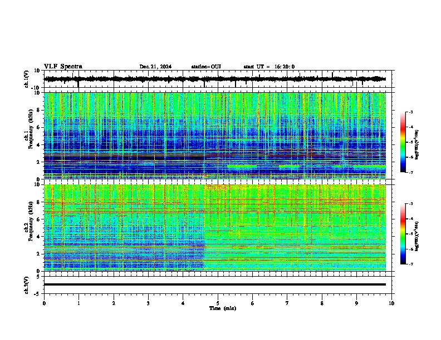Click the "Time (min)" axis label
This screenshot has height=340, width=441.
click(223, 308)
